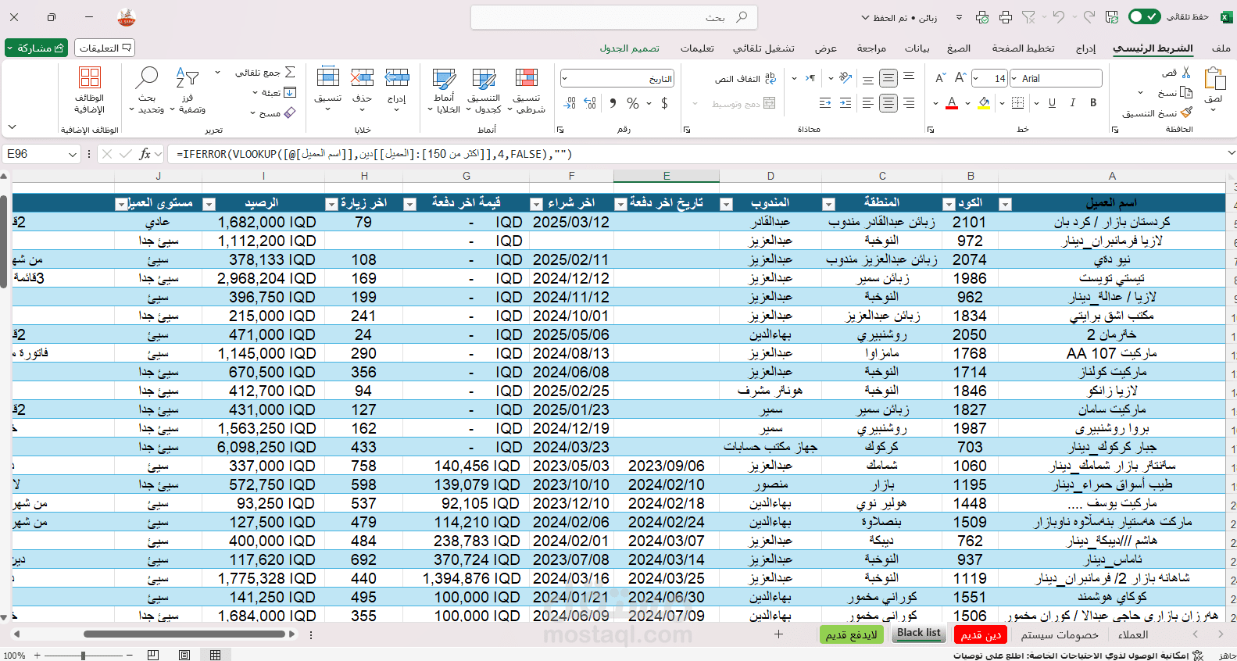Viewport: 1237px width, 661px height.
Task: Switch to Normal view in status bar
Action: [x=215, y=655]
